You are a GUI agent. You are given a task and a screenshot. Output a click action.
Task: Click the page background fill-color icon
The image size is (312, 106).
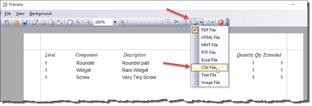pos(176,22)
